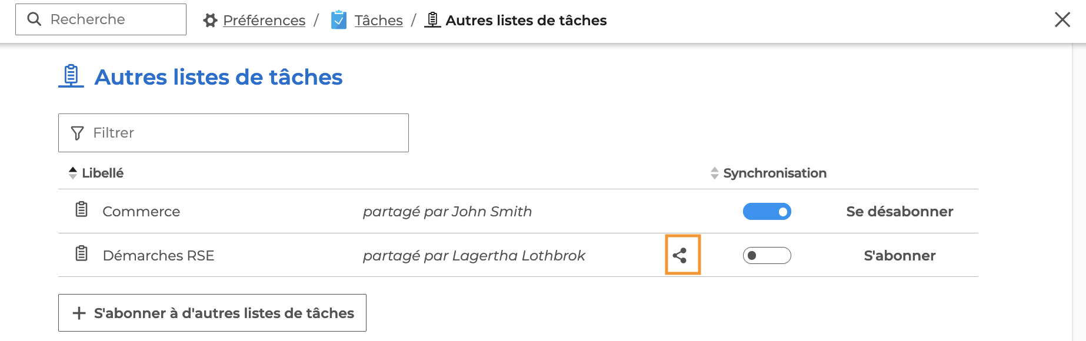The height and width of the screenshot is (341, 1086).
Task: Unsubscribe from Commerce via Se désabonner
Action: coord(900,212)
